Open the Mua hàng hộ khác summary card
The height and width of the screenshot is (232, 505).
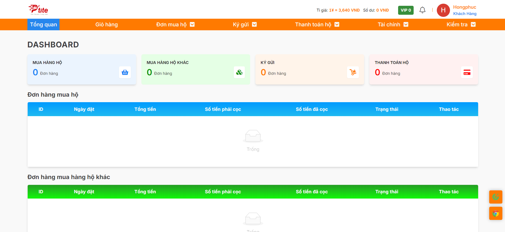[x=196, y=70]
